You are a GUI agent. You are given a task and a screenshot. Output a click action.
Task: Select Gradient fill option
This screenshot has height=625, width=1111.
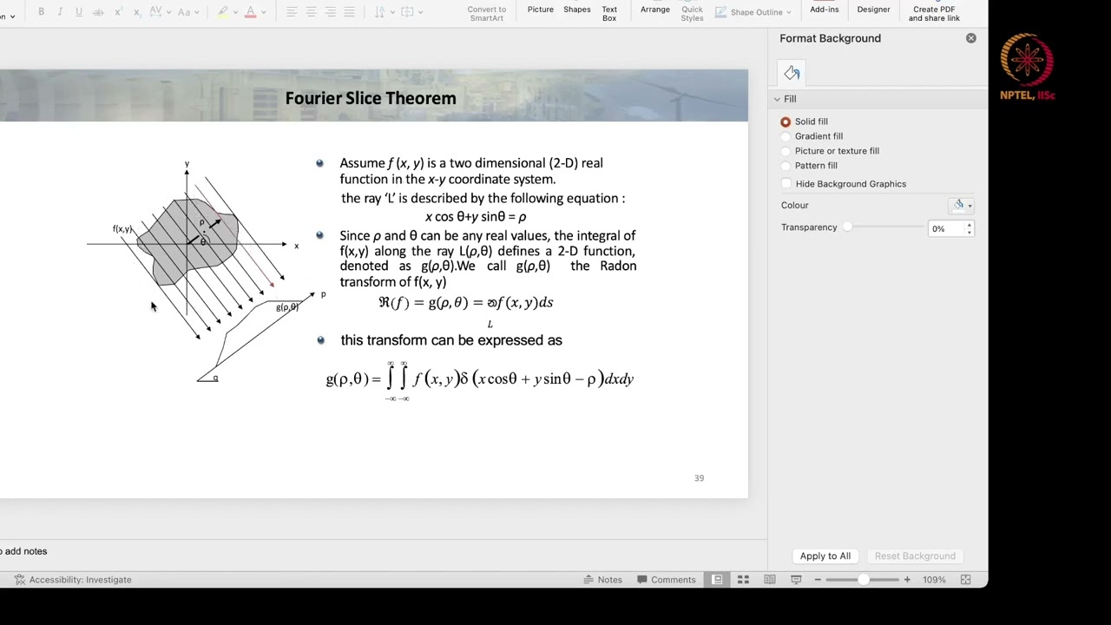(786, 136)
